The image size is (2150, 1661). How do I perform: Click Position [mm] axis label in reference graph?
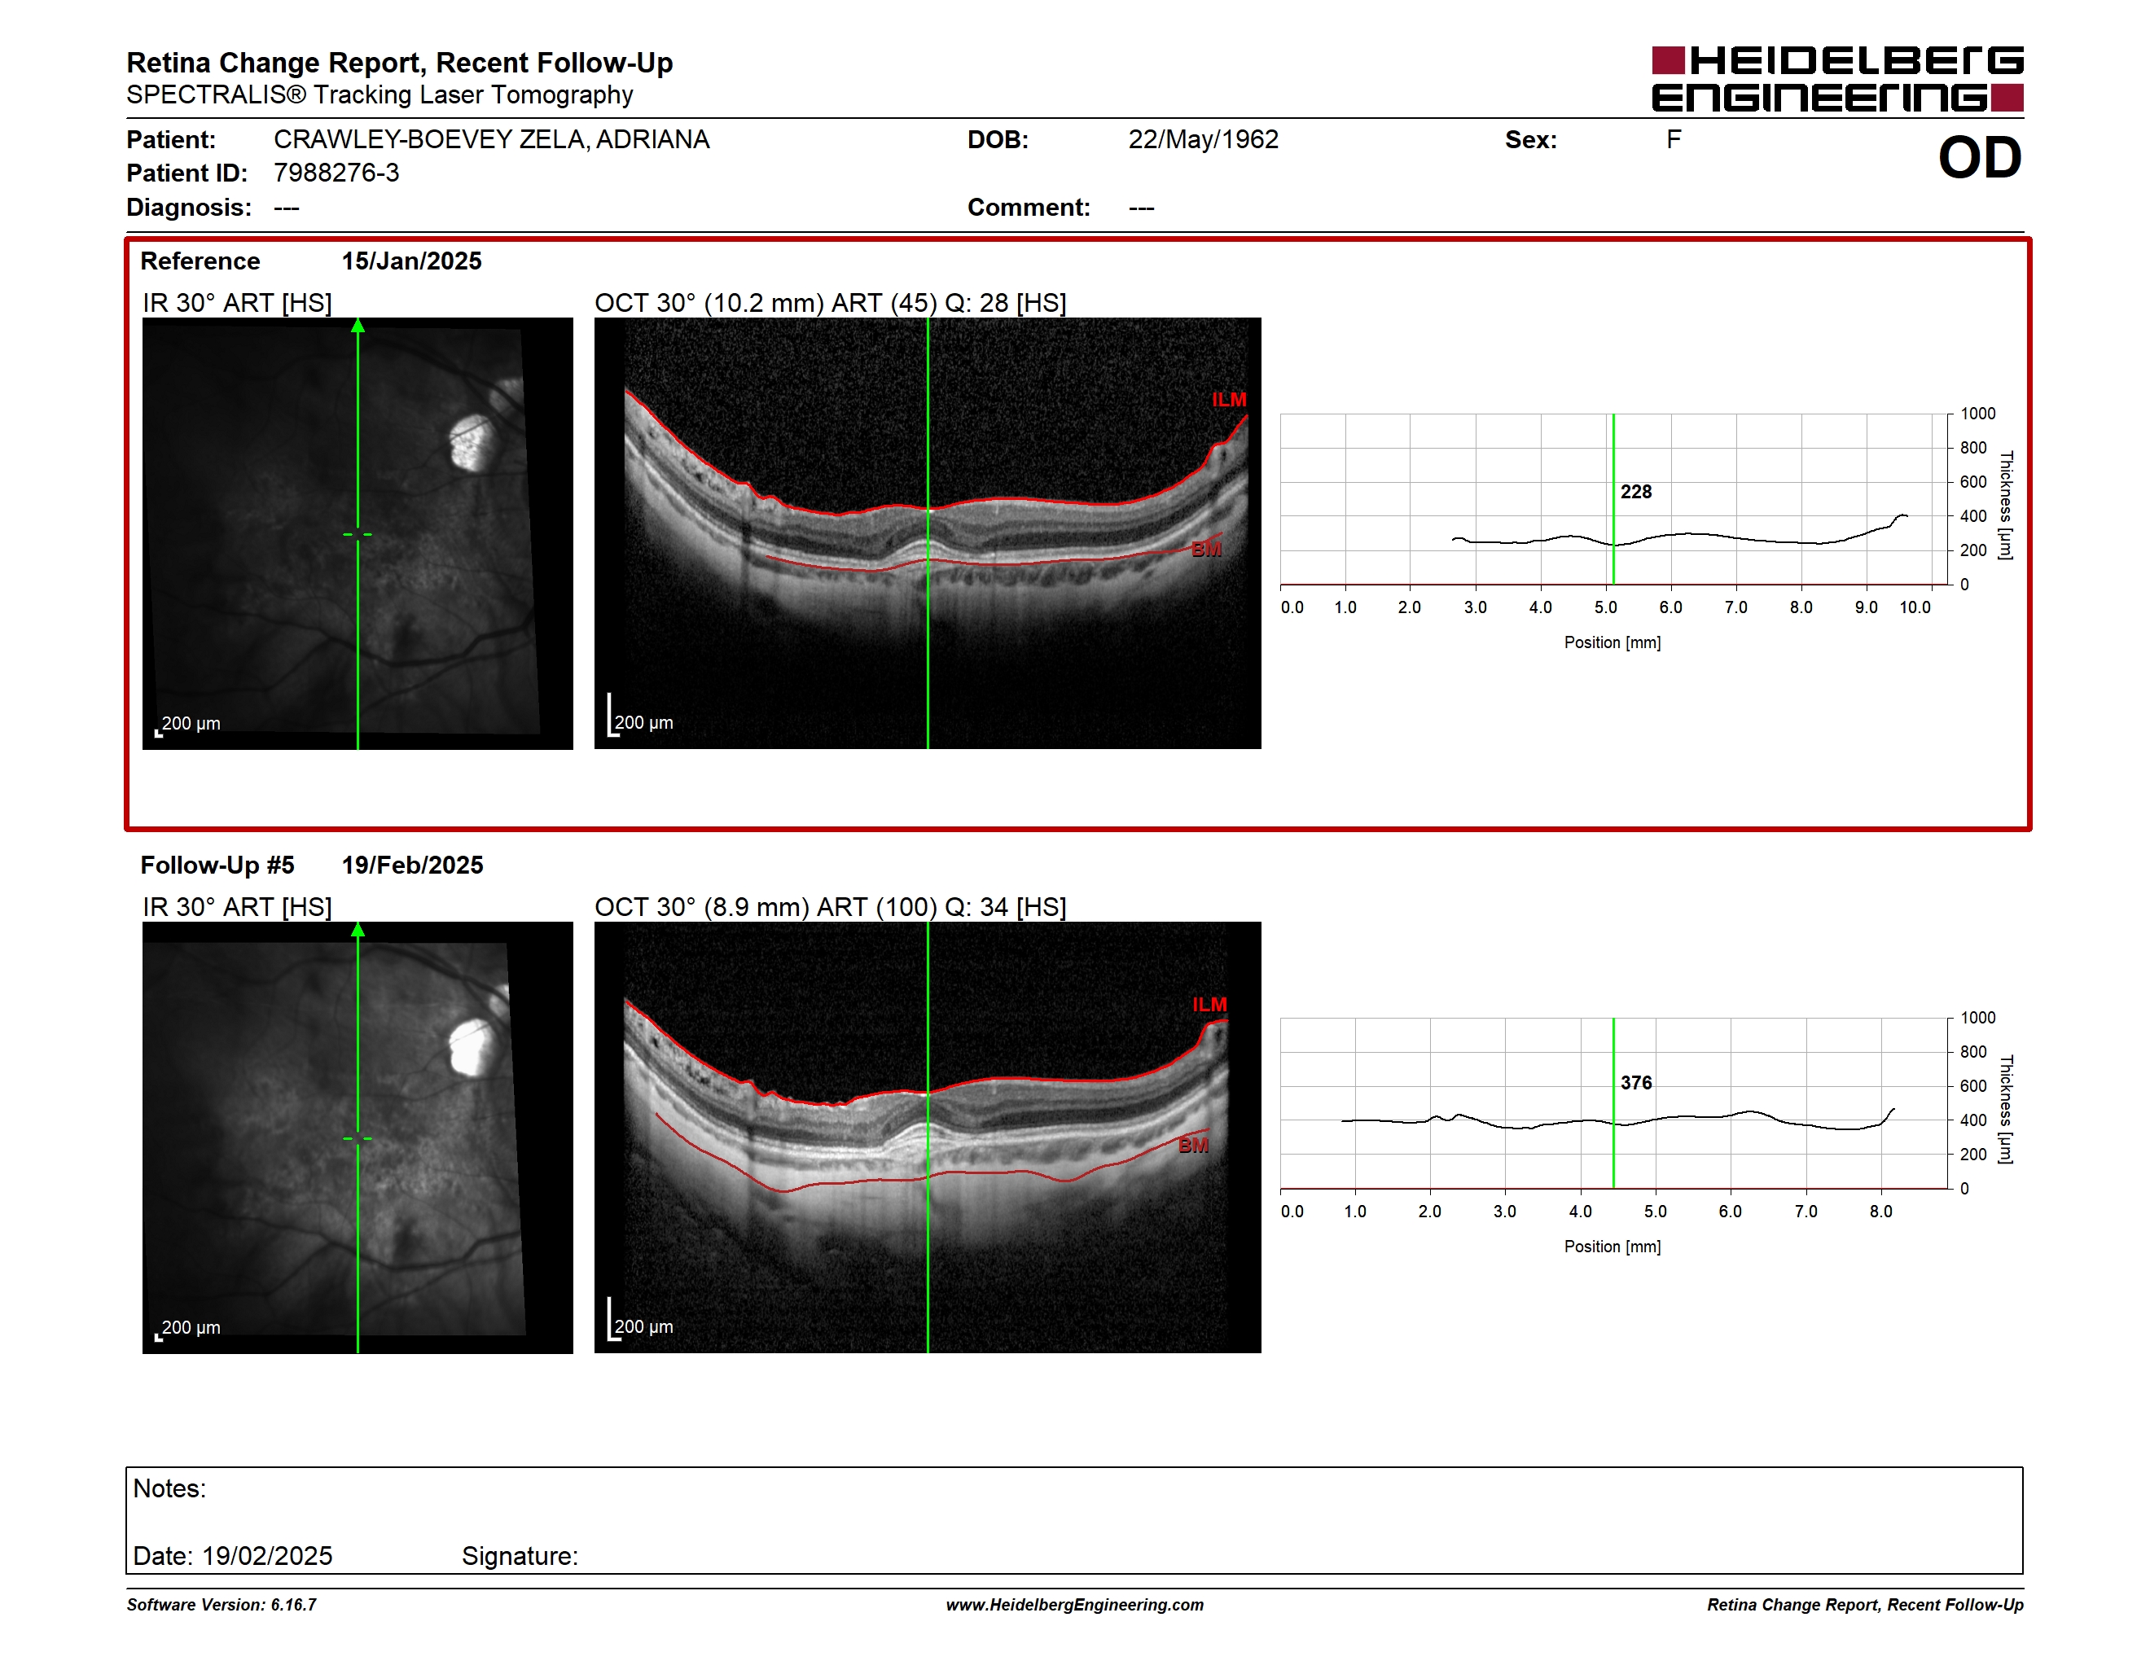(x=1612, y=642)
